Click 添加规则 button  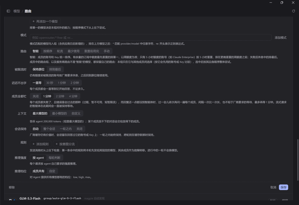pos(41,144)
